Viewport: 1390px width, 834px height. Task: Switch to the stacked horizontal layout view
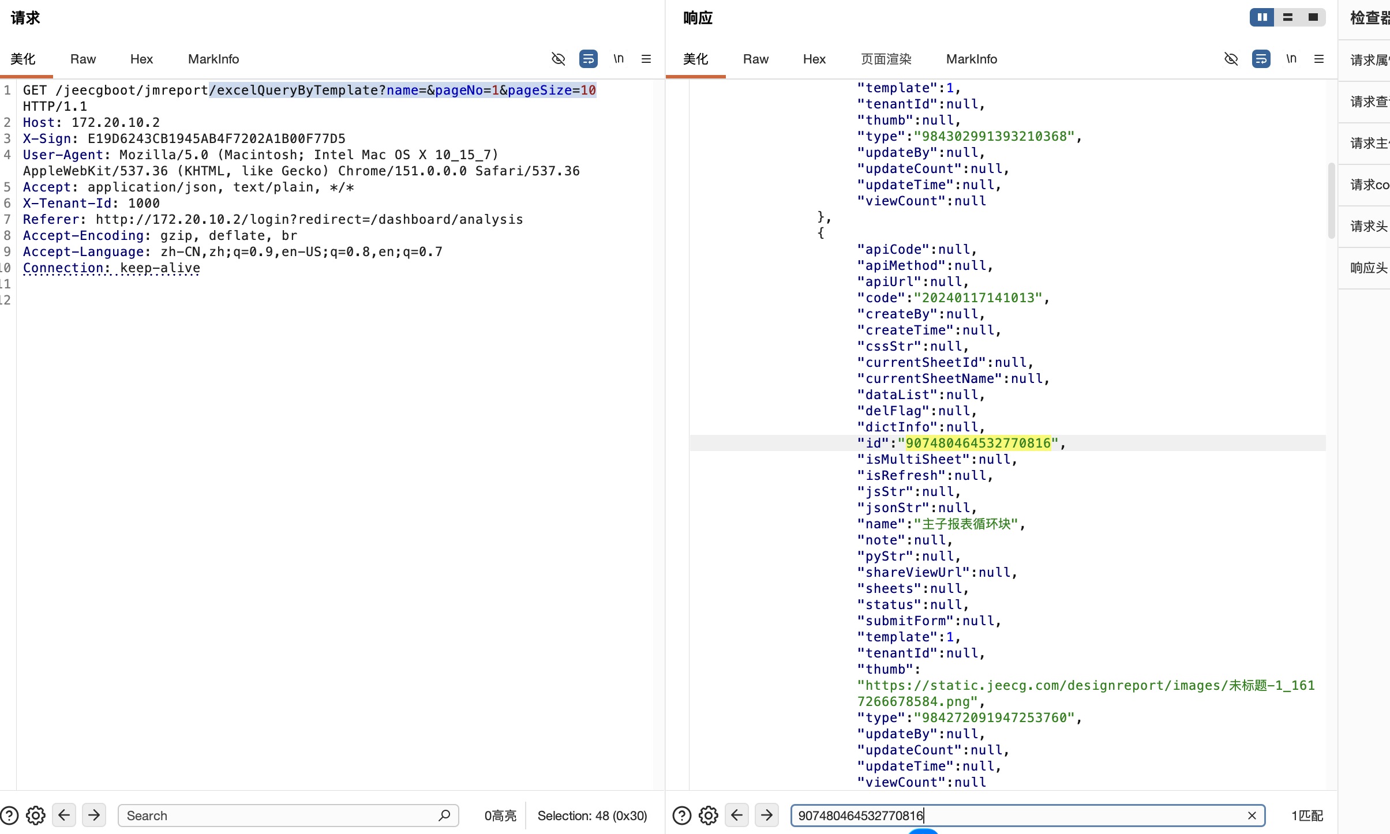pos(1287,17)
